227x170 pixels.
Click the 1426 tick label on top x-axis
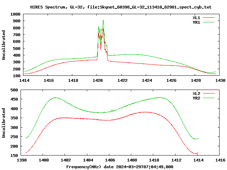pyautogui.click(x=171, y=80)
